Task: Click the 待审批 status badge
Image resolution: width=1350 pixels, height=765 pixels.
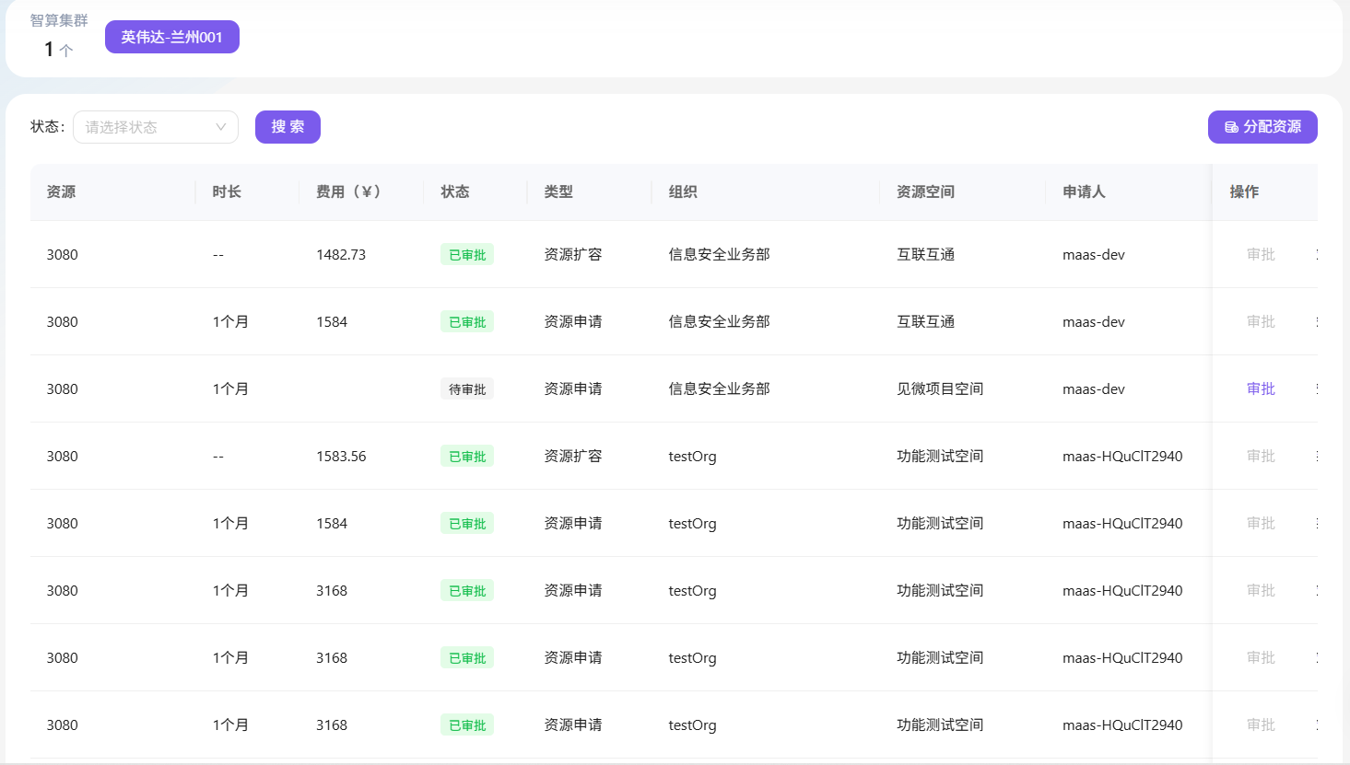Action: (467, 389)
